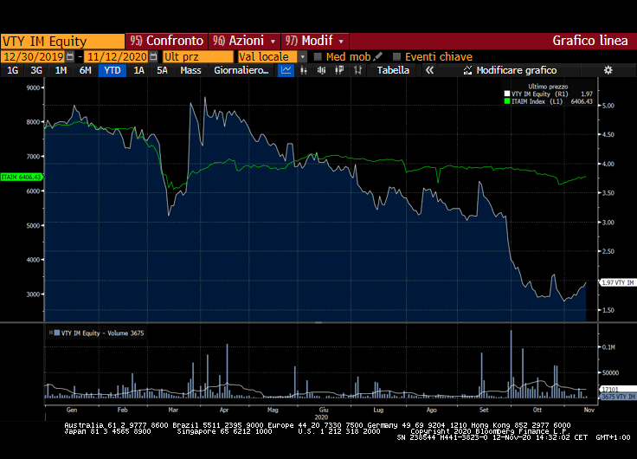The width and height of the screenshot is (637, 459).
Task: Click the Grafico linea title
Action: click(590, 41)
